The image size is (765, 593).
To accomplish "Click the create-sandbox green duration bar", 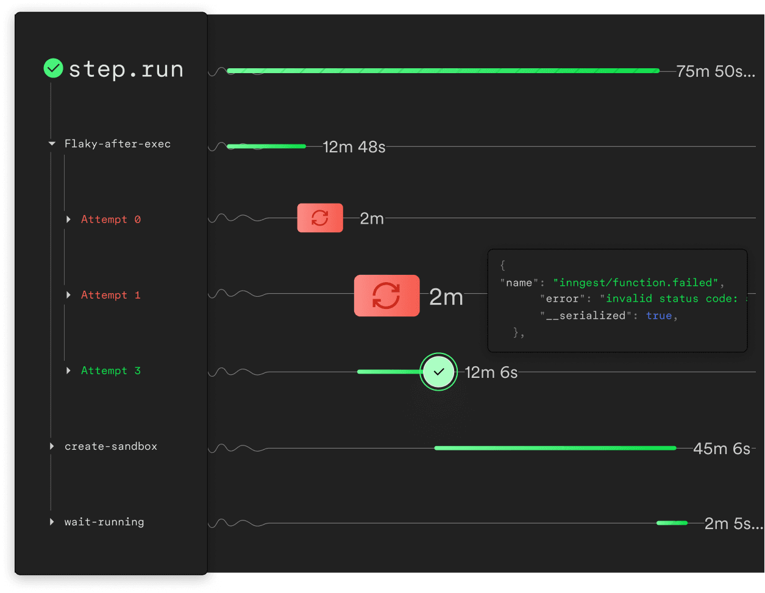I will (x=555, y=448).
